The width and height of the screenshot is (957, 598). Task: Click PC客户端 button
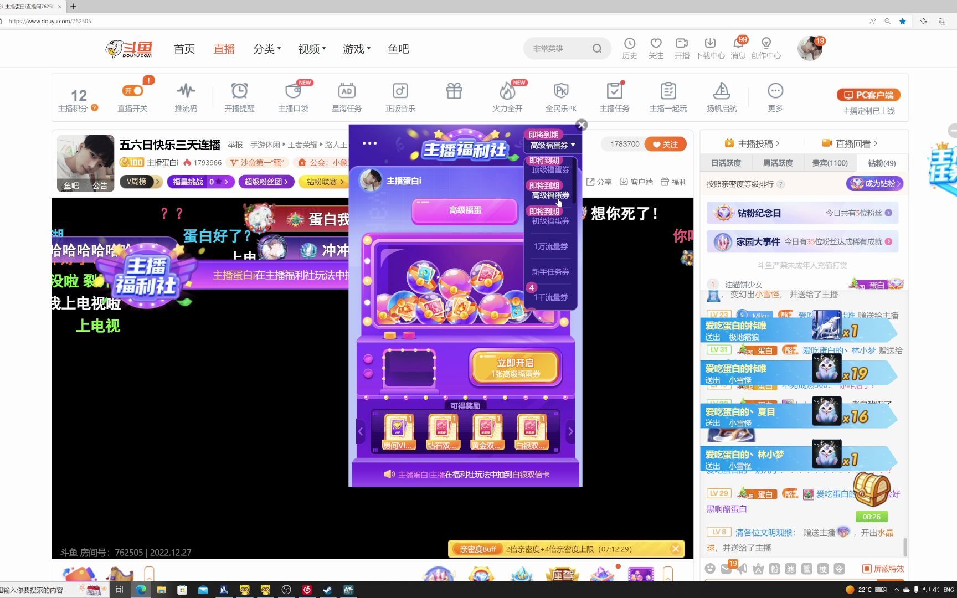pyautogui.click(x=868, y=95)
